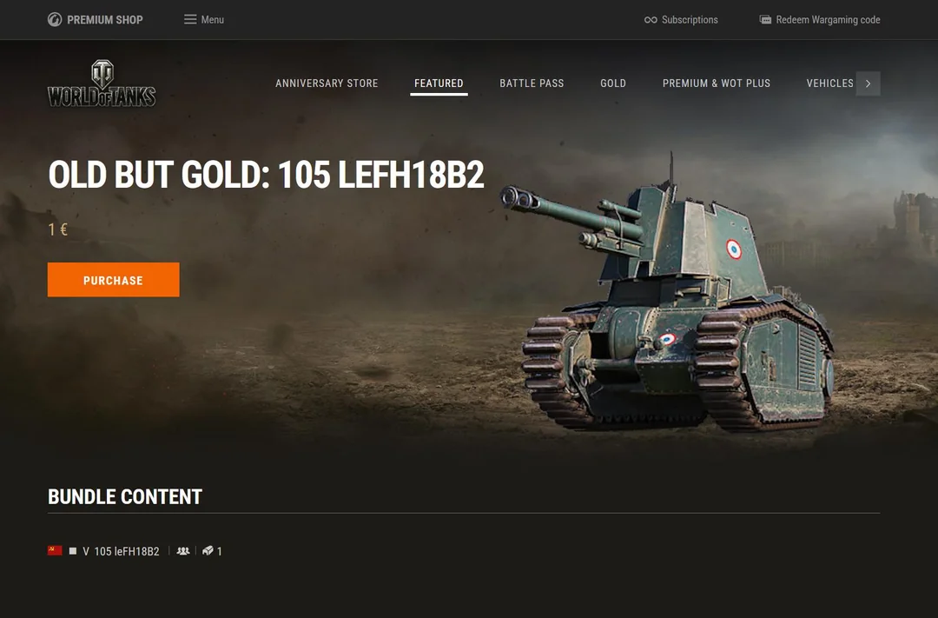Click the orange Purchase button

[114, 280]
